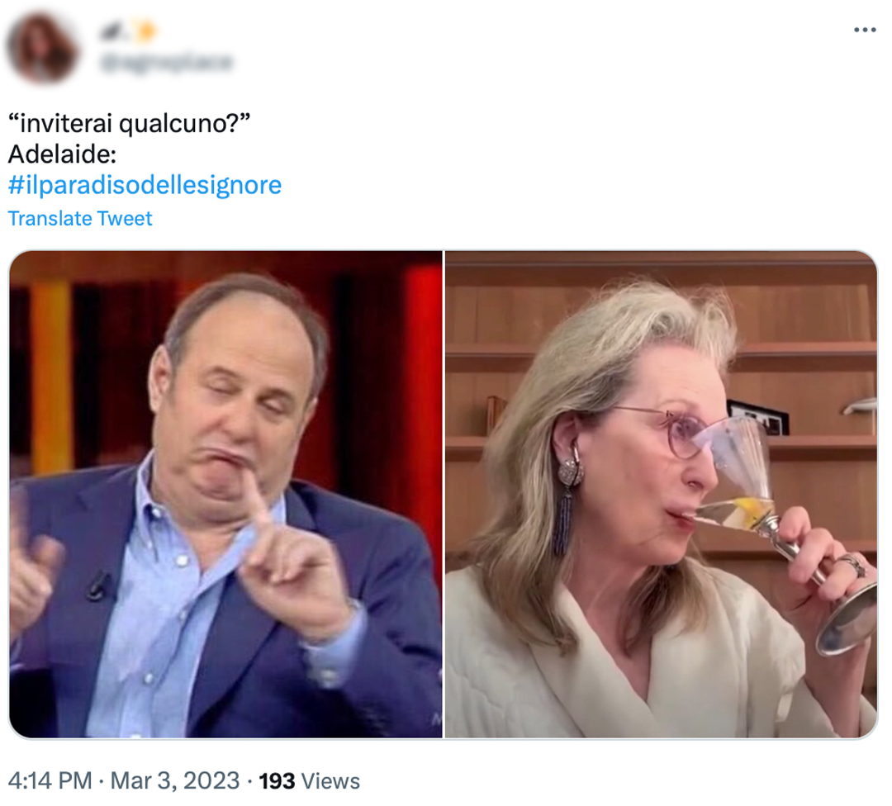Viewport: 892px width, 806px height.
Task: Open left photo of man in blue blazer
Action: (225, 495)
